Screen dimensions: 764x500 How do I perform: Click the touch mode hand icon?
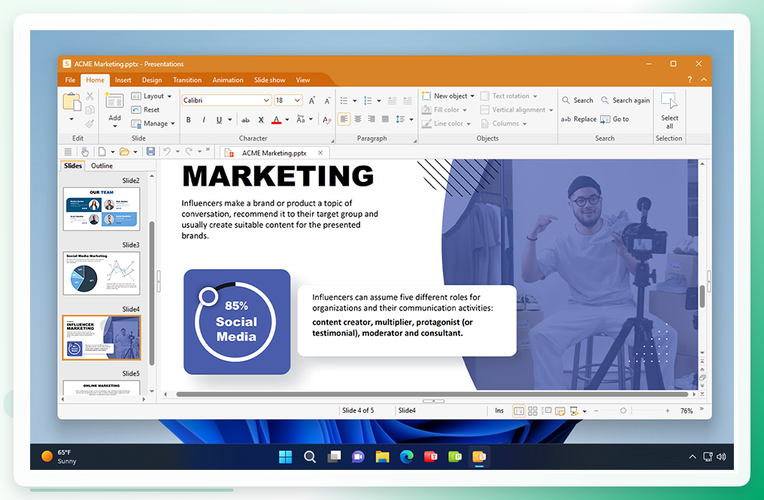point(85,152)
